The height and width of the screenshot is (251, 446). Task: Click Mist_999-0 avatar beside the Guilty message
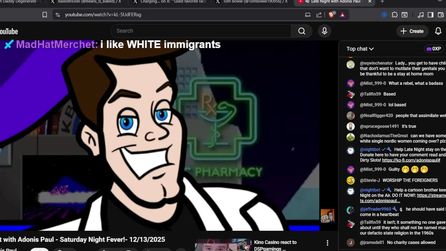[351, 169]
